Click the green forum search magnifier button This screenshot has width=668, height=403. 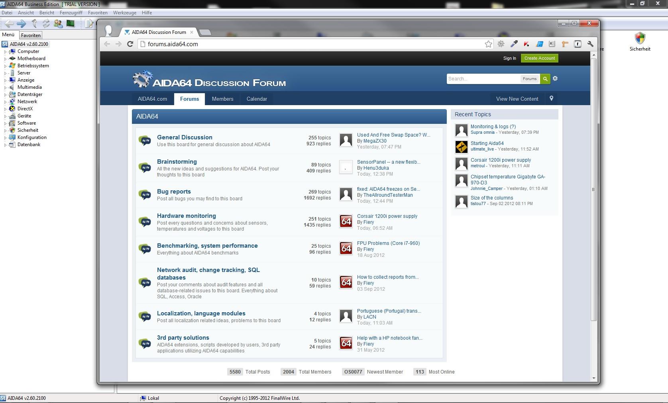click(x=545, y=79)
